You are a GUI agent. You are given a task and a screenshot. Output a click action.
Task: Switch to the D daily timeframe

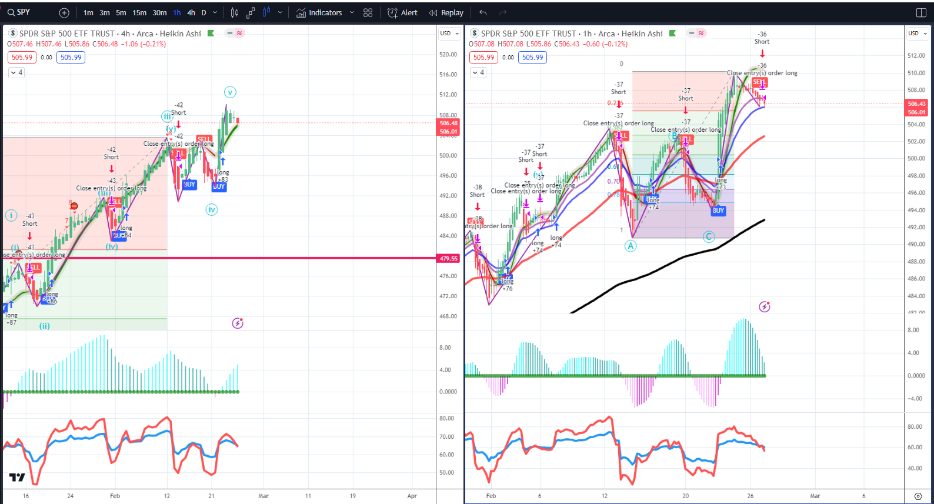[204, 13]
